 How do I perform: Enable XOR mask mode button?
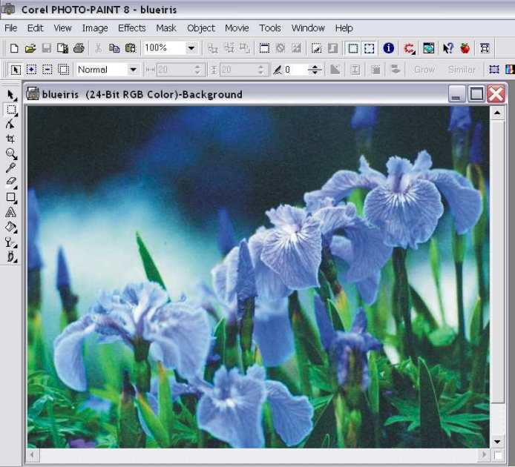(63, 70)
